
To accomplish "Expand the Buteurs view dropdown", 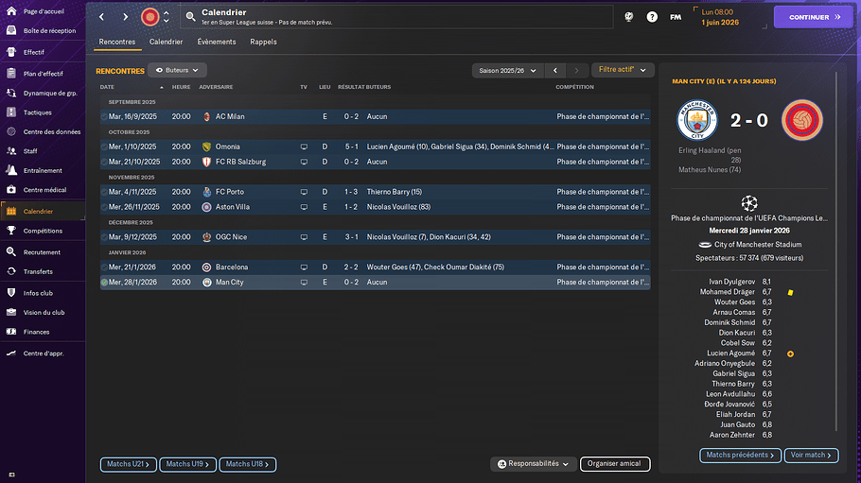I will pyautogui.click(x=177, y=70).
